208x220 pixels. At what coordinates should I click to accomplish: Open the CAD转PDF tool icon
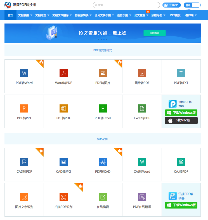(x=24, y=162)
